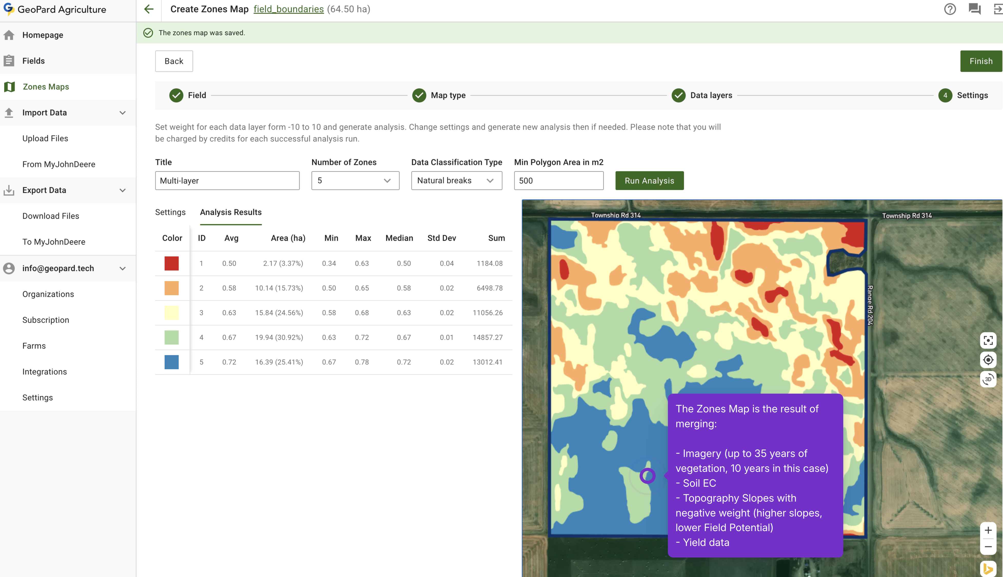Click the fit-to-extent map icon

[988, 340]
